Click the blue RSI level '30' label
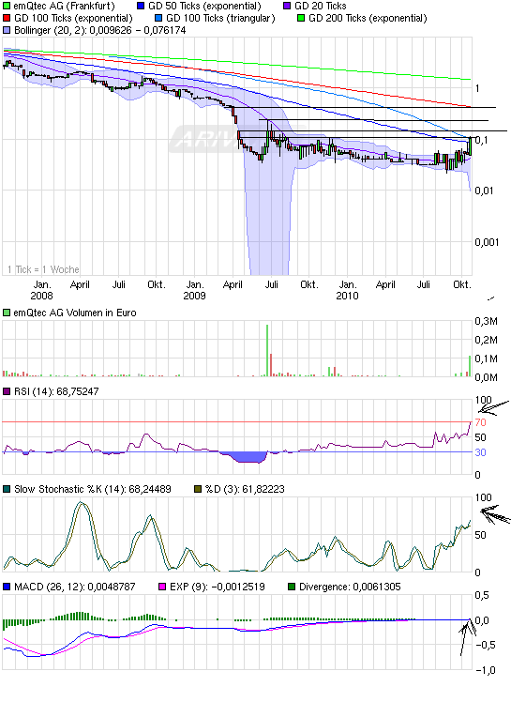Viewport: 511px width, 702px height. (x=480, y=452)
